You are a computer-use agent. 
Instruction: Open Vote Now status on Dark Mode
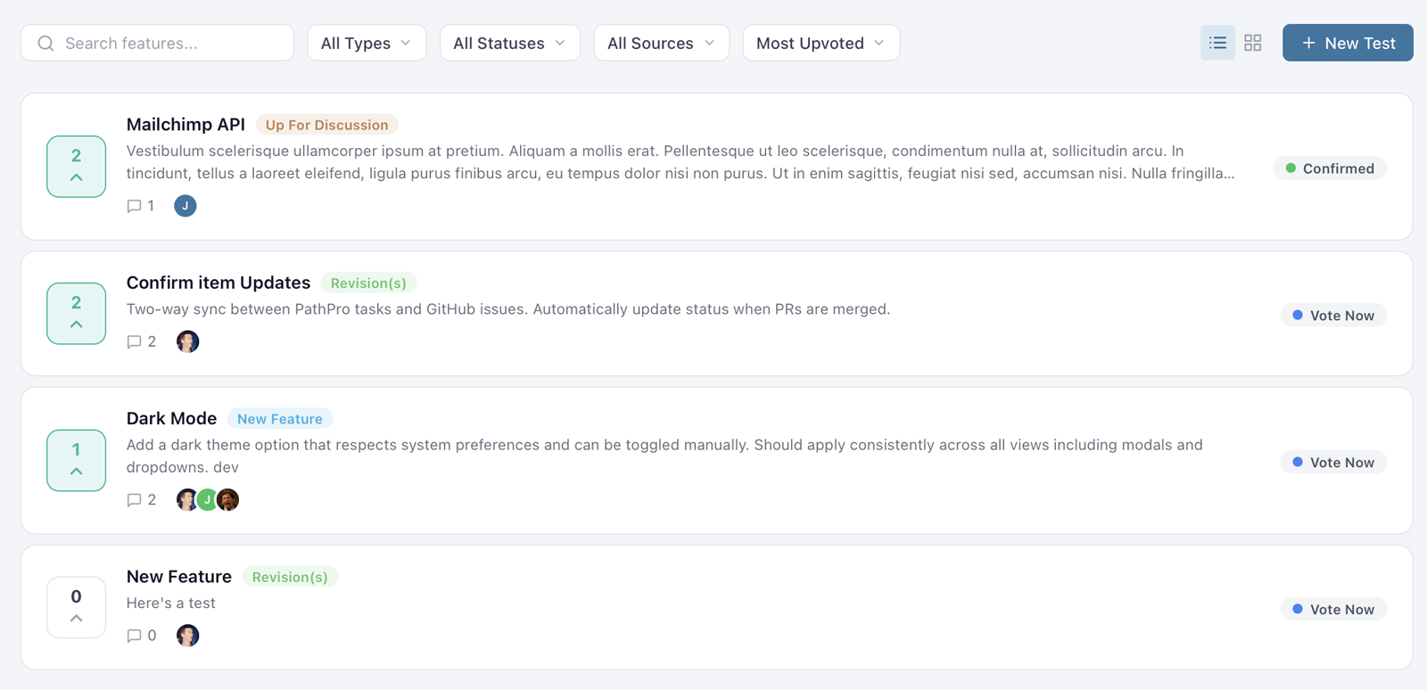tap(1333, 463)
